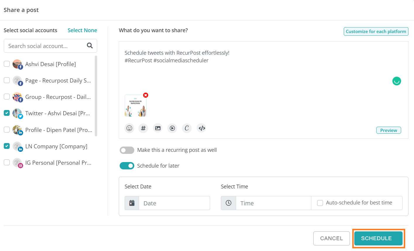Click the clock icon next to the Time field
The width and height of the screenshot is (414, 251).
click(x=228, y=203)
